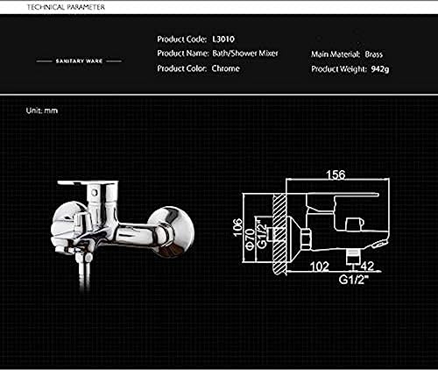Click the 156 width dimension label

(x=336, y=174)
